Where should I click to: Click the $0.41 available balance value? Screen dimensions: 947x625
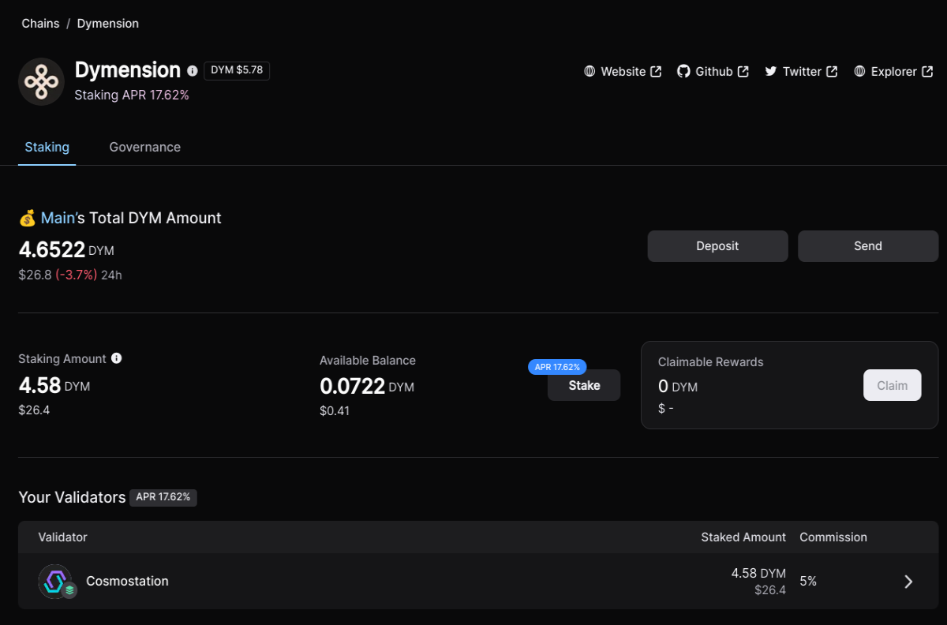click(x=335, y=410)
